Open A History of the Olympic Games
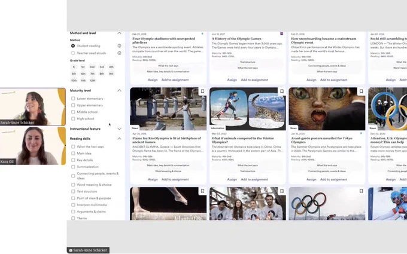The height and width of the screenshot is (254, 407). 236,39
